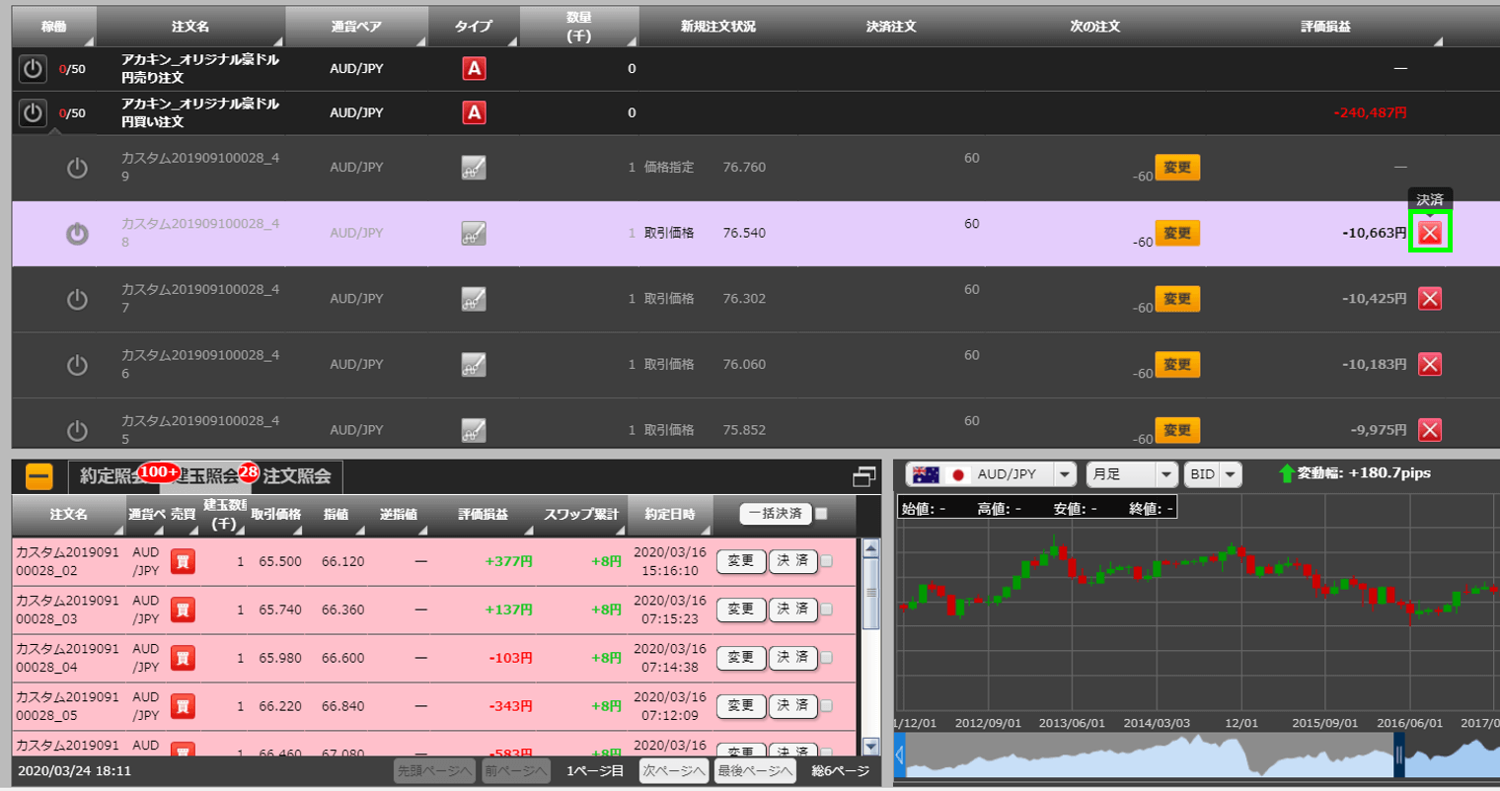
Task: Click the chart range slider handle
Action: (x=1398, y=756)
